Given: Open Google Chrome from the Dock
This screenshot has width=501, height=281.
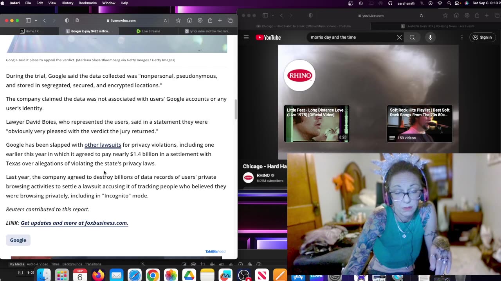Looking at the screenshot, I should [x=153, y=275].
